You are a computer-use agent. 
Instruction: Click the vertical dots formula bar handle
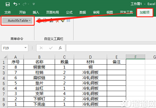click(x=32, y=48)
